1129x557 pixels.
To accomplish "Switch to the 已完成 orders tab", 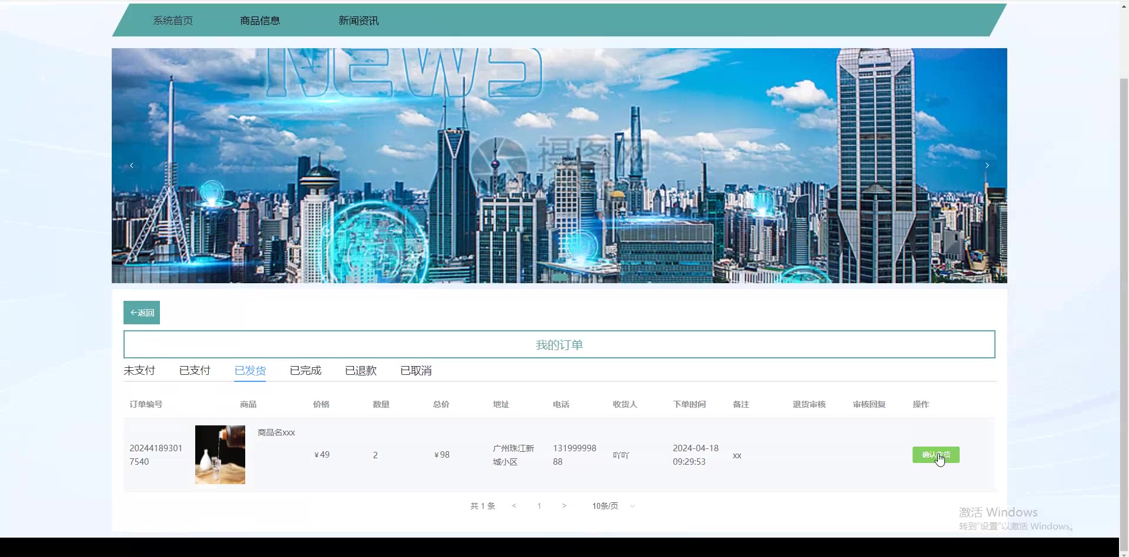I will (305, 371).
